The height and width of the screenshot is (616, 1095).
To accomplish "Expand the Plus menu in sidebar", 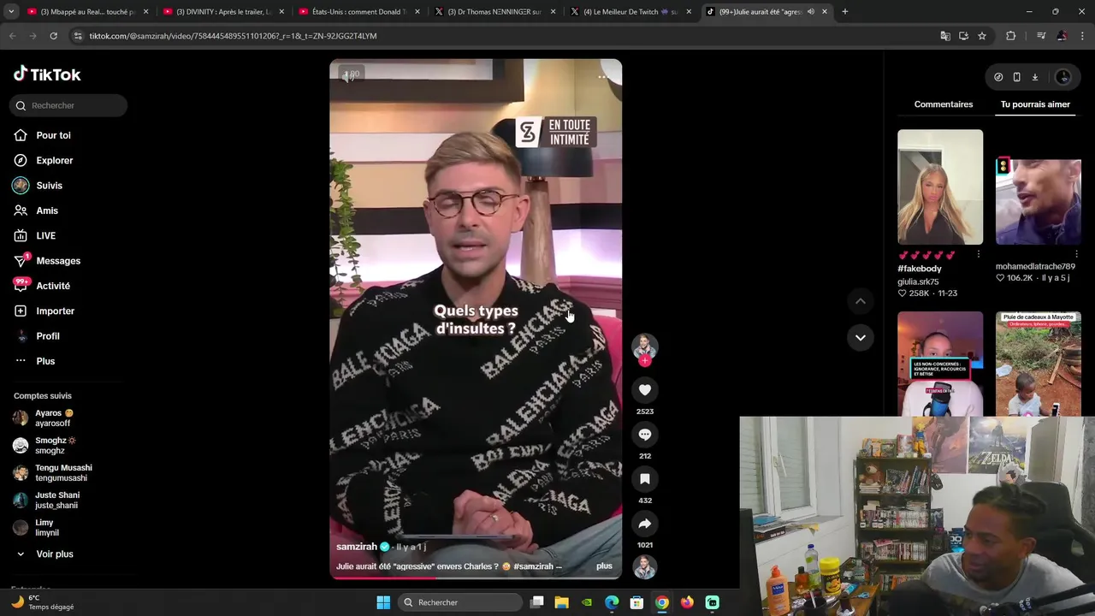I will click(45, 361).
